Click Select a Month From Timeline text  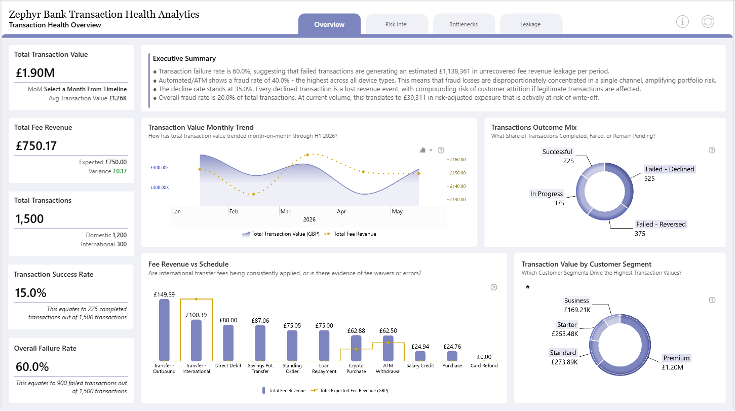point(86,89)
